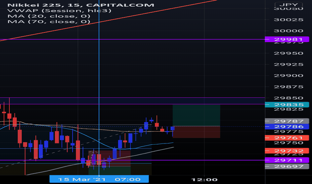The height and width of the screenshot is (184, 312).
Task: Click the 15 Mar '21 07:00 time label
Action: [99, 179]
